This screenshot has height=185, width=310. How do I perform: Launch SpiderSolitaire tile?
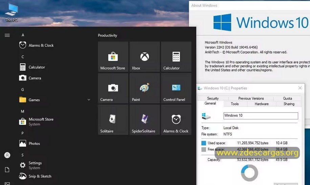[x=145, y=120]
